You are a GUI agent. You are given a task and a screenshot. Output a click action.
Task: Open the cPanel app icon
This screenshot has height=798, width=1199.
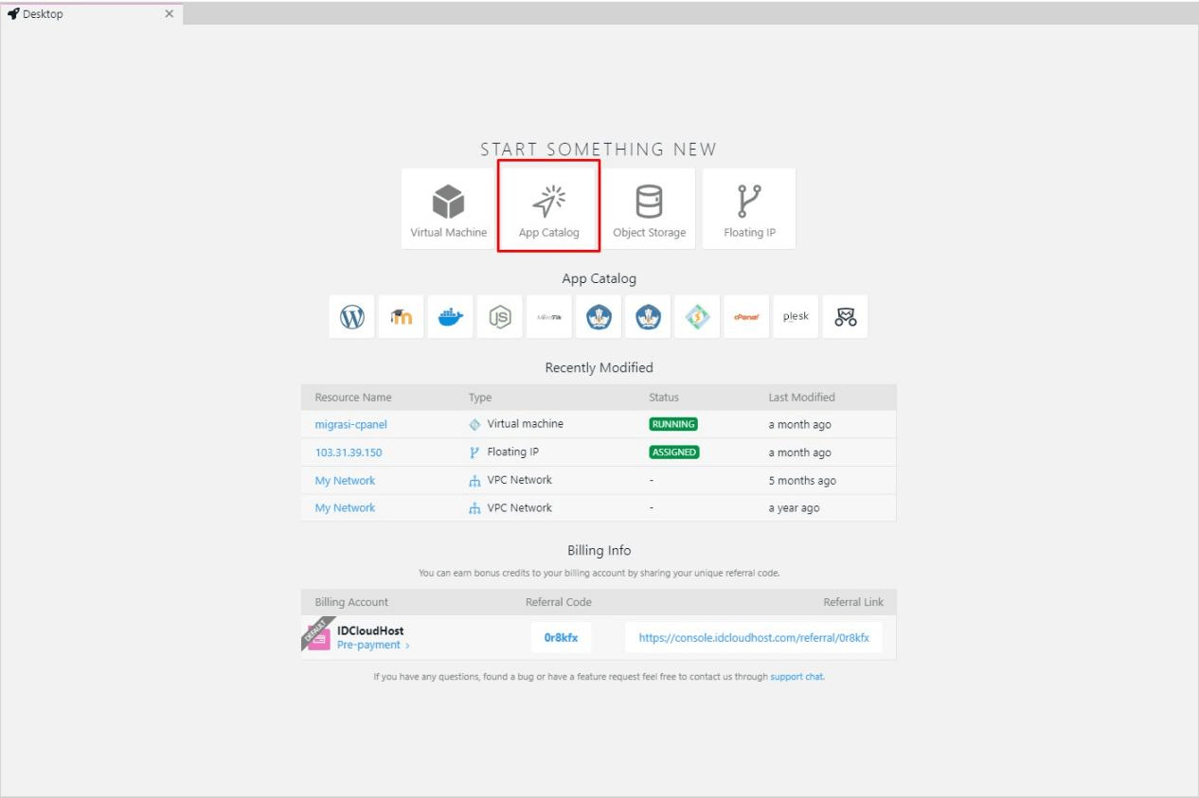746,316
